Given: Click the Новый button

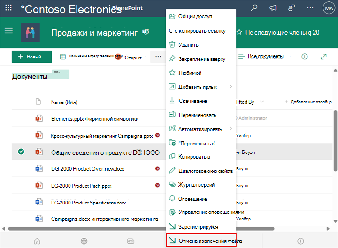Looking at the screenshot, I should point(32,57).
